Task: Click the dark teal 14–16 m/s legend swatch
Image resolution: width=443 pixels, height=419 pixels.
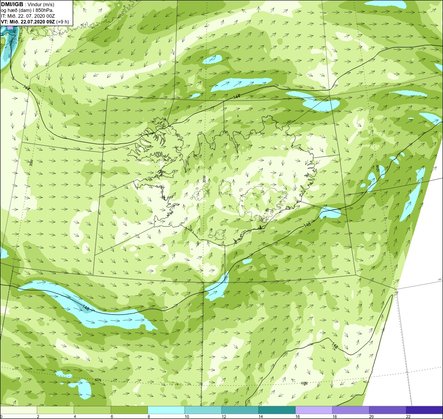Action: pos(276,410)
